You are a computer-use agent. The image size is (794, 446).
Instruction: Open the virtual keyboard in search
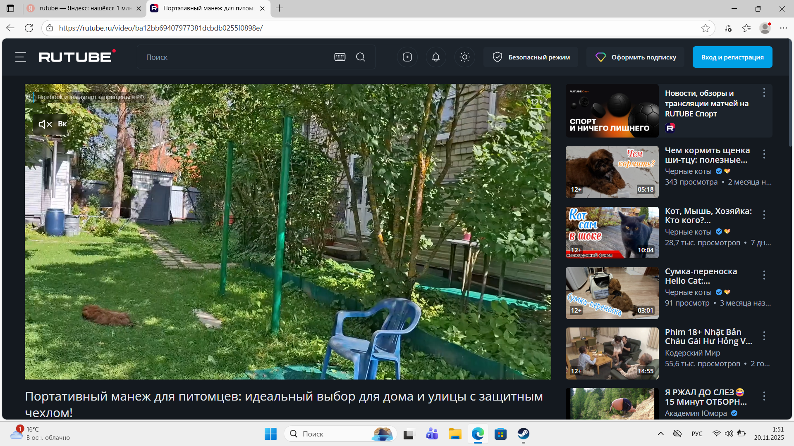(340, 57)
